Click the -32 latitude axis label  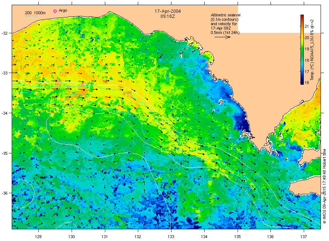(4, 33)
